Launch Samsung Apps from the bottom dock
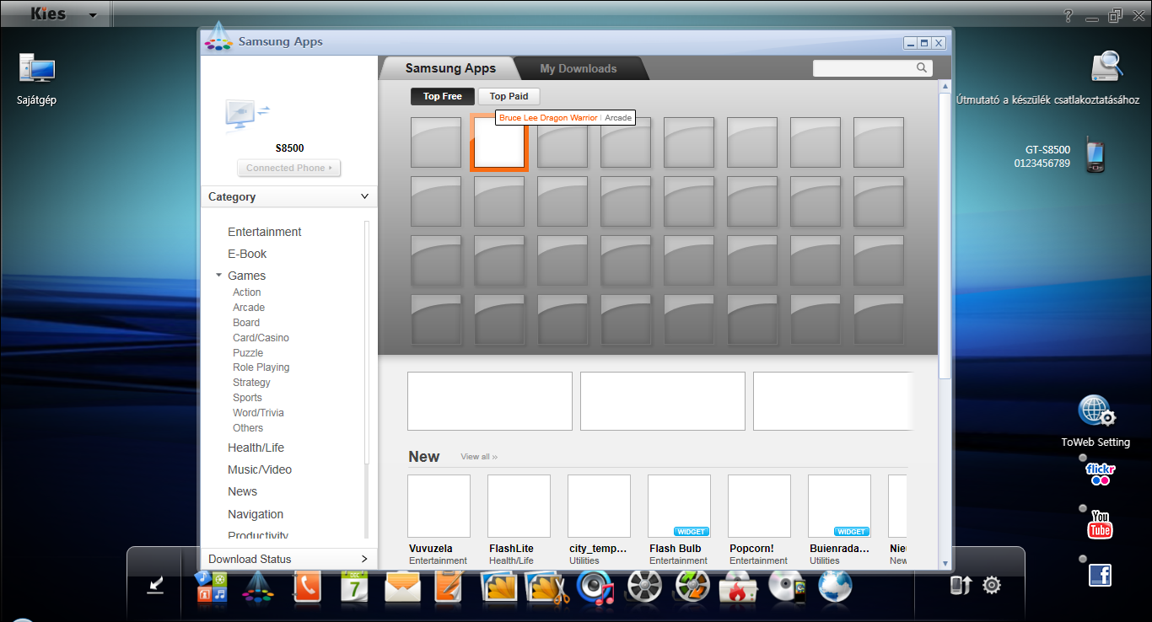 (258, 587)
